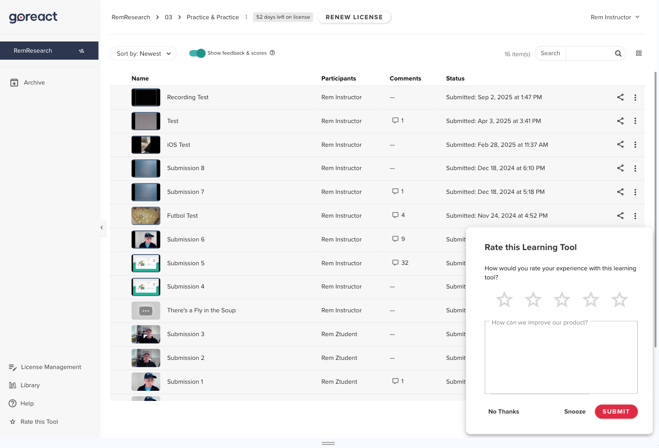This screenshot has height=448, width=659.
Task: Share the iOS Test submission
Action: coord(620,145)
